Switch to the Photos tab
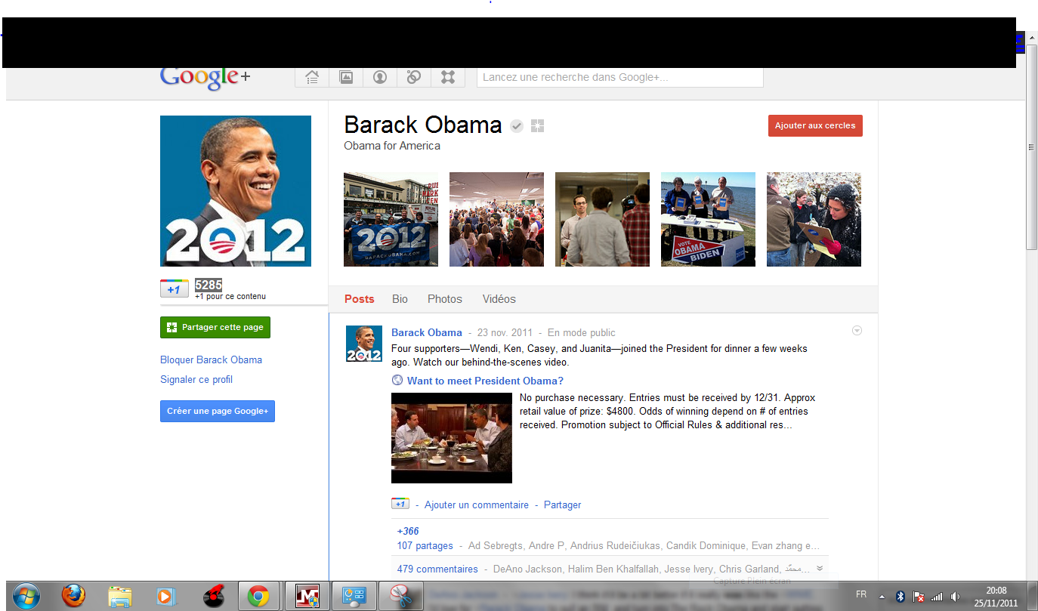 [x=445, y=299]
